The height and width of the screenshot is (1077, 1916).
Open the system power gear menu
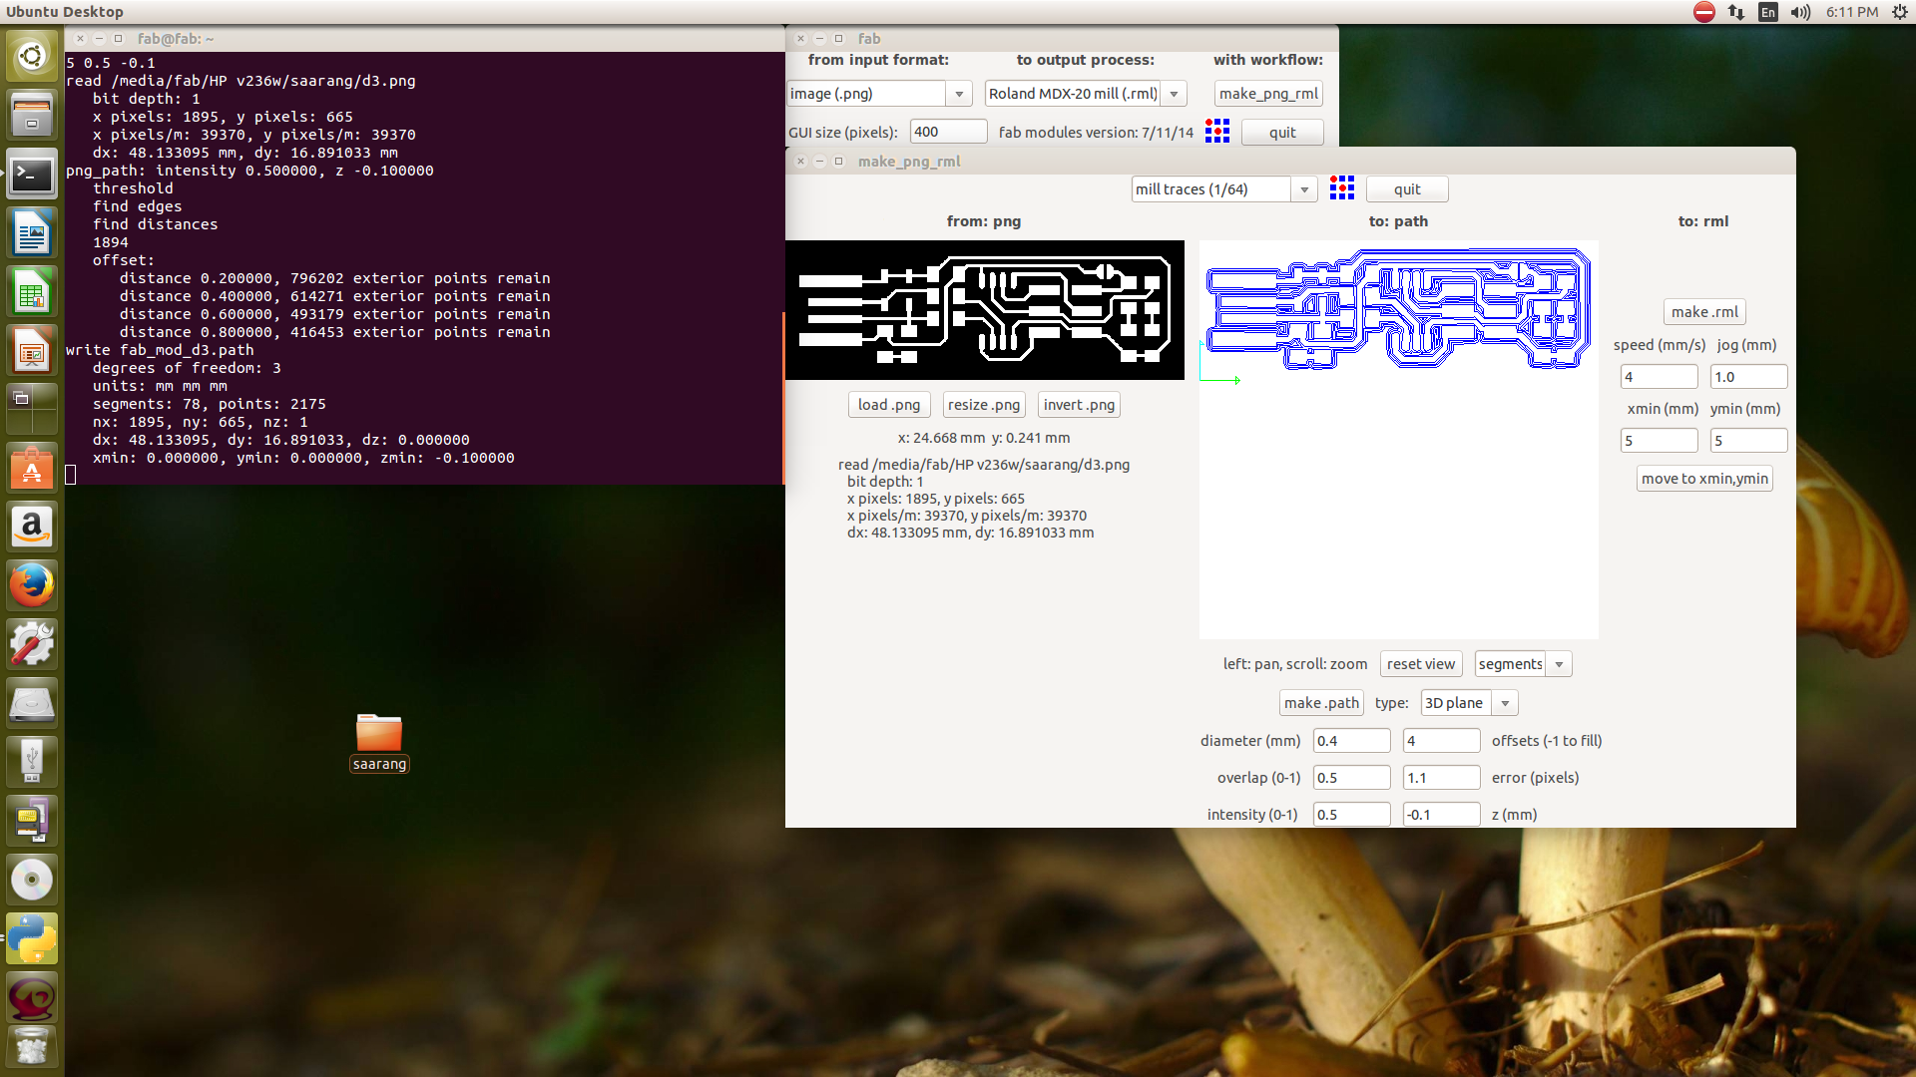[1900, 12]
